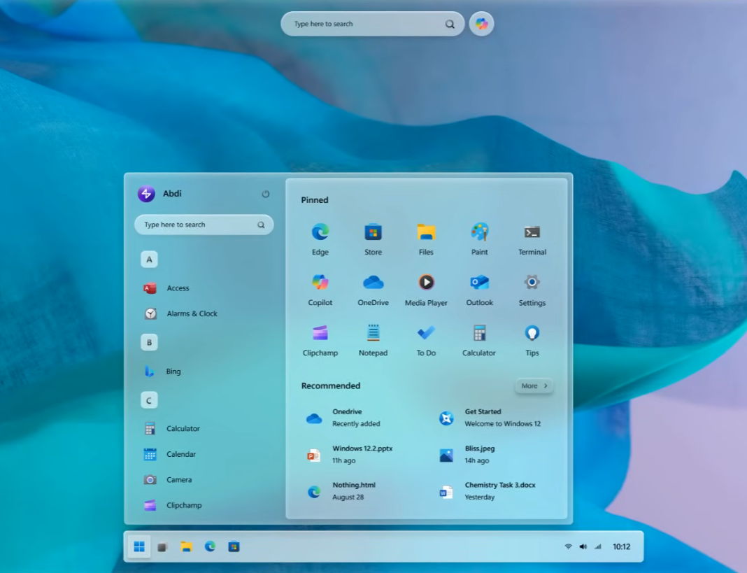Open volume control in system tray
Screen dimensions: 747x573
click(x=583, y=546)
